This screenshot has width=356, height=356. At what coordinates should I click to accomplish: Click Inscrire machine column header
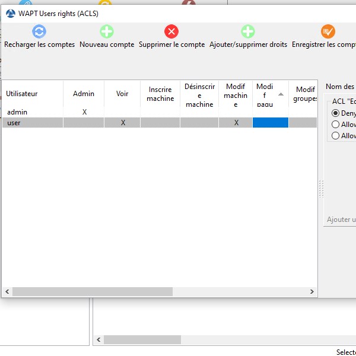pyautogui.click(x=160, y=94)
